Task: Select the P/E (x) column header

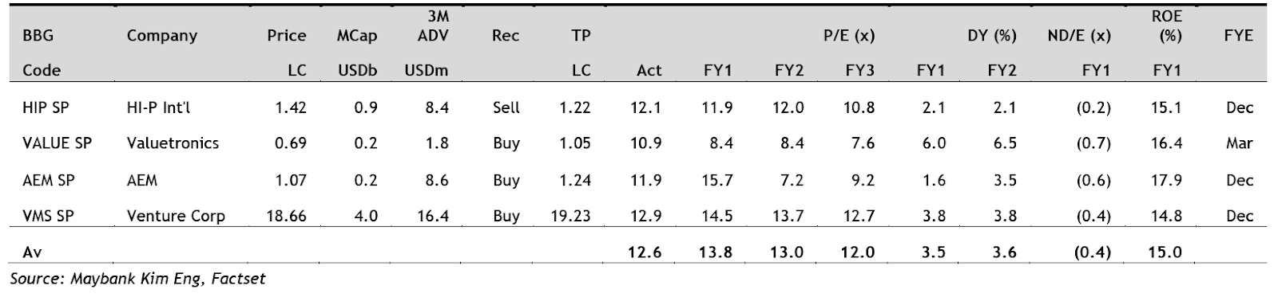Action: [x=849, y=36]
